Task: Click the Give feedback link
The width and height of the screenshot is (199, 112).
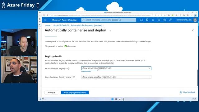Action: 187,92
